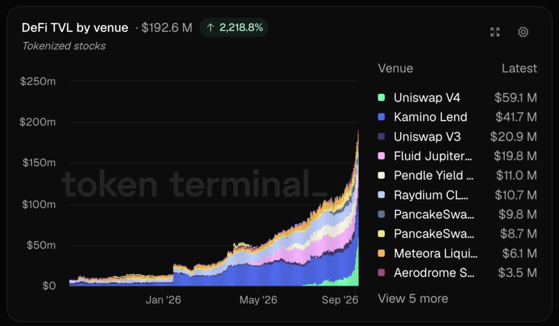Open chart settings gear icon
559x326 pixels.
pyautogui.click(x=523, y=32)
